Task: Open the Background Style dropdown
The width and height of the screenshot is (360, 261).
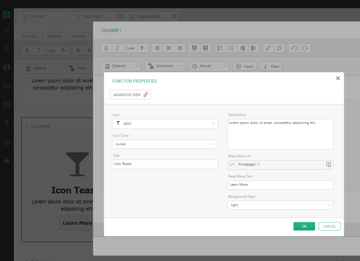Action: [280, 205]
